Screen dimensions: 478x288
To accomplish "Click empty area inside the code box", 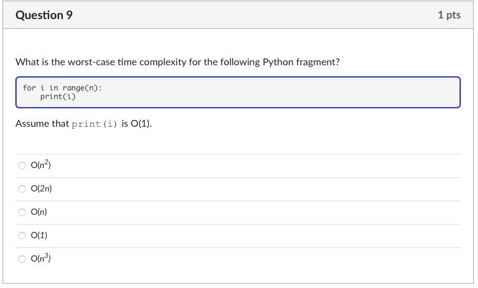I will (x=277, y=92).
